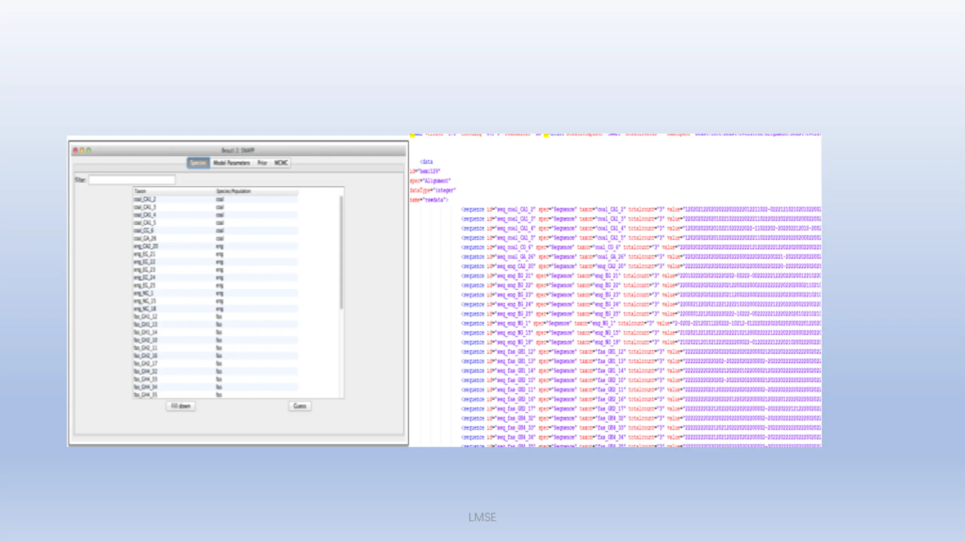Screen dimensions: 965x542
Task: Sort by the Species/Population column header
Action: point(257,191)
